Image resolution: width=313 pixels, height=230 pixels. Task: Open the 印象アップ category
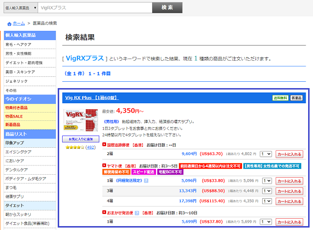(x=30, y=143)
